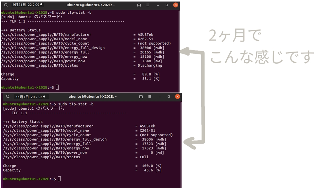Screen dimensions: 335x188
Task: Open hamburger menu in lower terminal
Action: click(x=150, y=97)
